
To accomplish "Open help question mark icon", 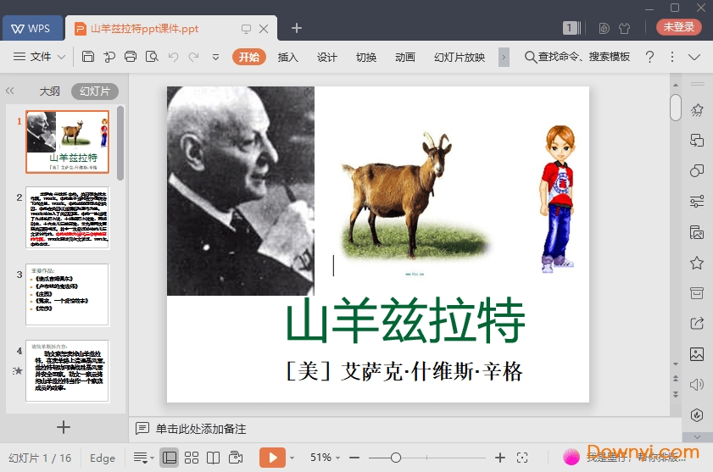I will [649, 57].
